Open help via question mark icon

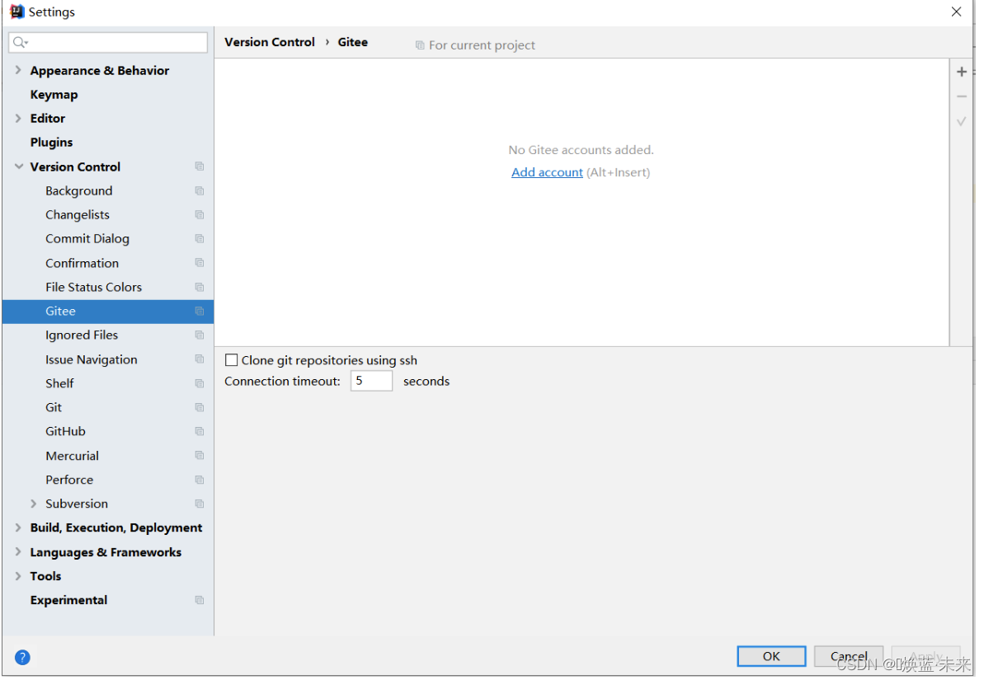22,657
